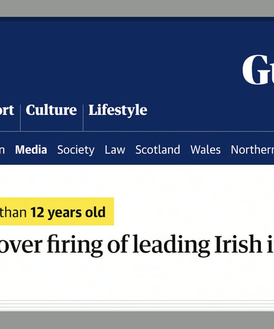
Task: Open the Lifestyle section
Action: [117, 110]
